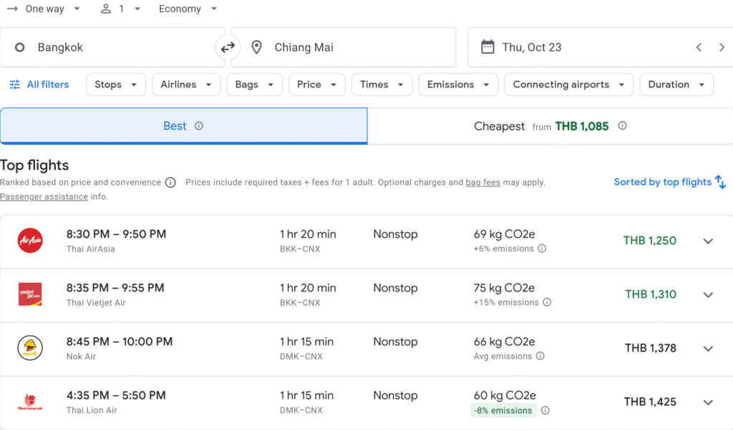Viewport: 733px width, 430px height.
Task: Click the info icon next to Cheapest price
Action: 622,126
